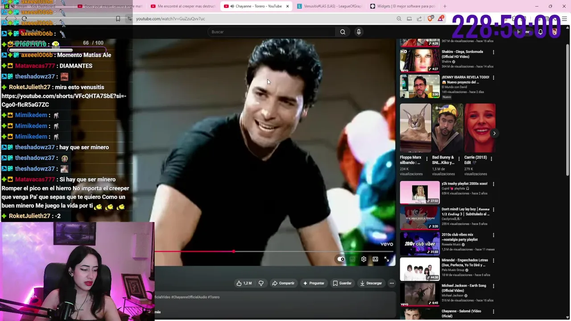571x321 pixels.
Task: Open BENNY IBARRA REVELA TODO video
Action: coord(420,86)
